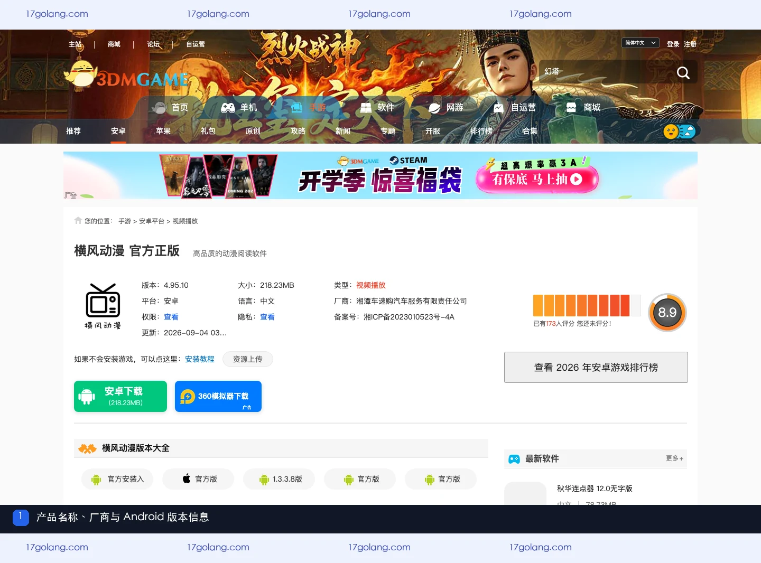
Task: Click the 360模拟器下载 button
Action: tap(218, 396)
